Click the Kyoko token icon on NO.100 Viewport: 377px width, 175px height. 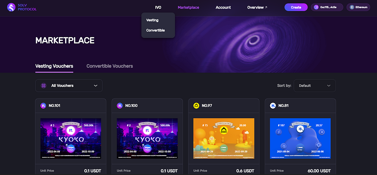pos(120,106)
